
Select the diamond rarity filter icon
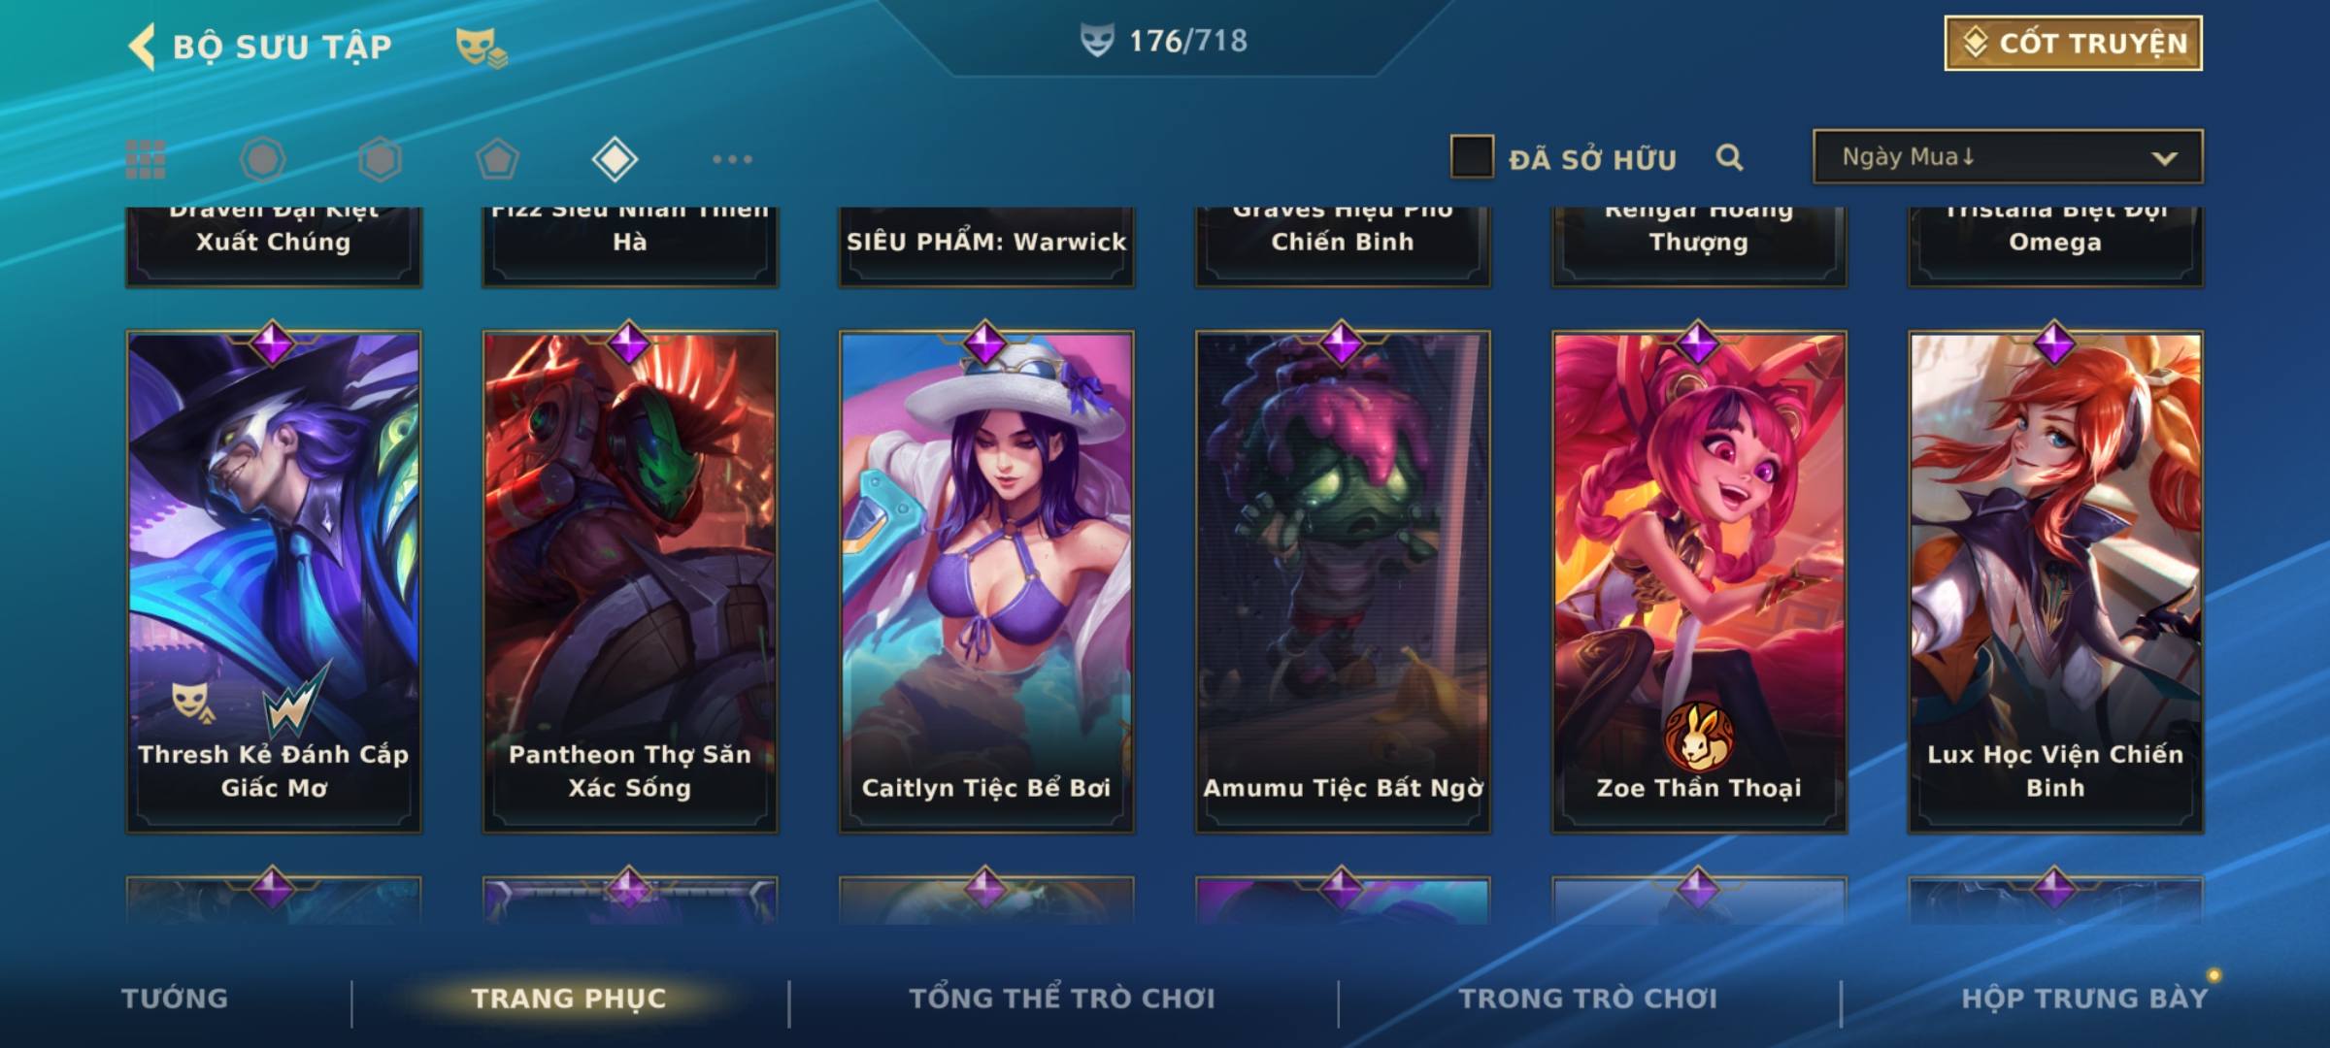coord(615,159)
